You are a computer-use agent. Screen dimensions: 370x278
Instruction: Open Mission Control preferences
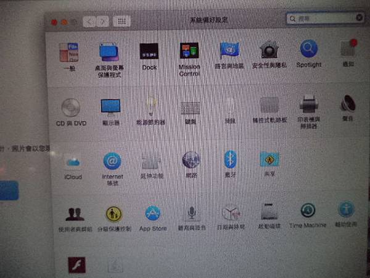189,51
